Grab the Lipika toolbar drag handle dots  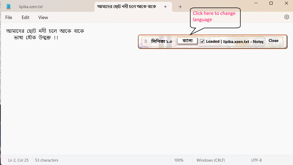pos(146,41)
